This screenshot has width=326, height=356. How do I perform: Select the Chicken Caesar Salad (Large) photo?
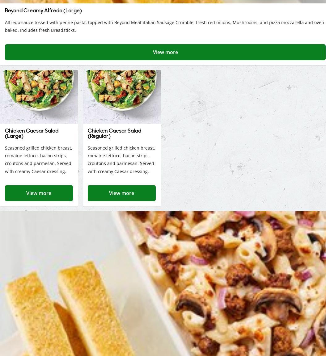point(39,97)
